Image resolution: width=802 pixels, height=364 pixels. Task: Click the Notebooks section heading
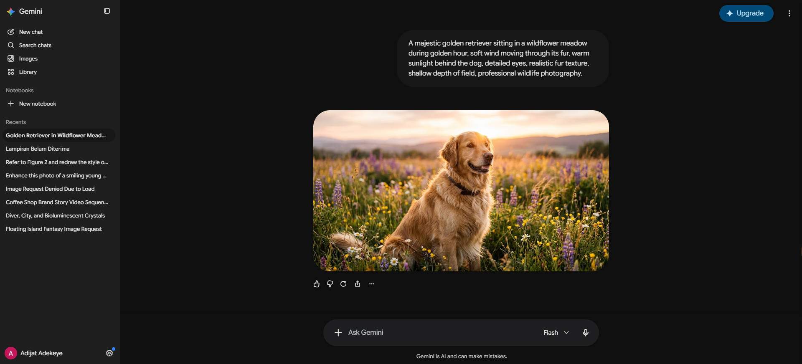(20, 90)
